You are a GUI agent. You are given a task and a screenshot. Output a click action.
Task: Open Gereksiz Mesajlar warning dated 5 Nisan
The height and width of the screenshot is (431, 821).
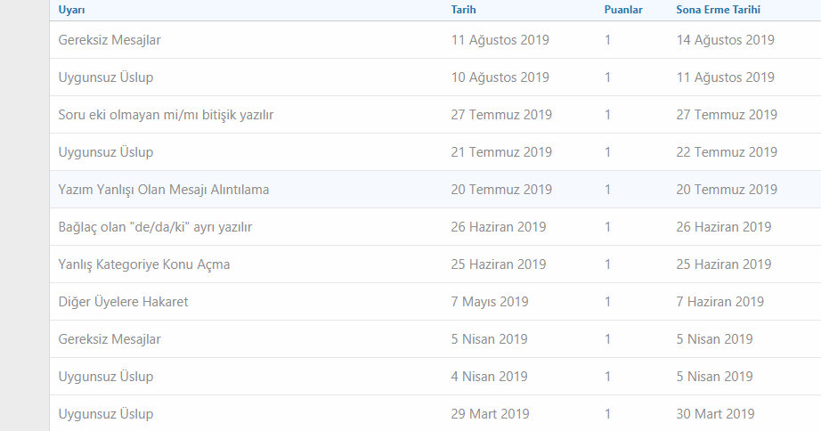point(110,339)
